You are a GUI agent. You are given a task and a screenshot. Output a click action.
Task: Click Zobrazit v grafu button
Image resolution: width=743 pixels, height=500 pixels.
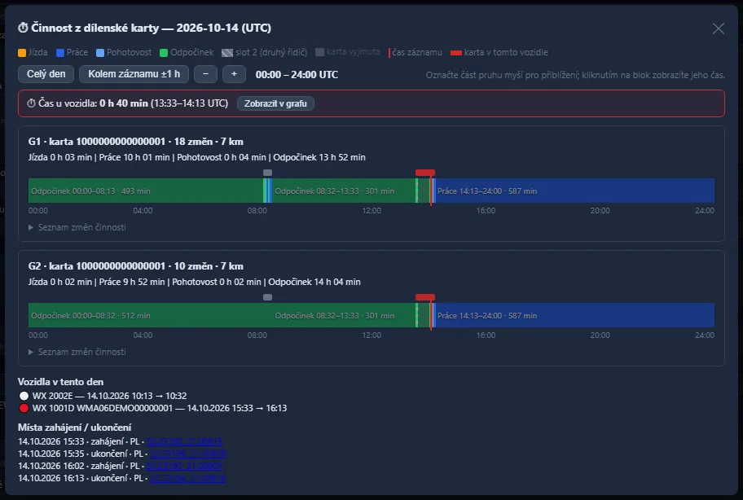(x=275, y=103)
